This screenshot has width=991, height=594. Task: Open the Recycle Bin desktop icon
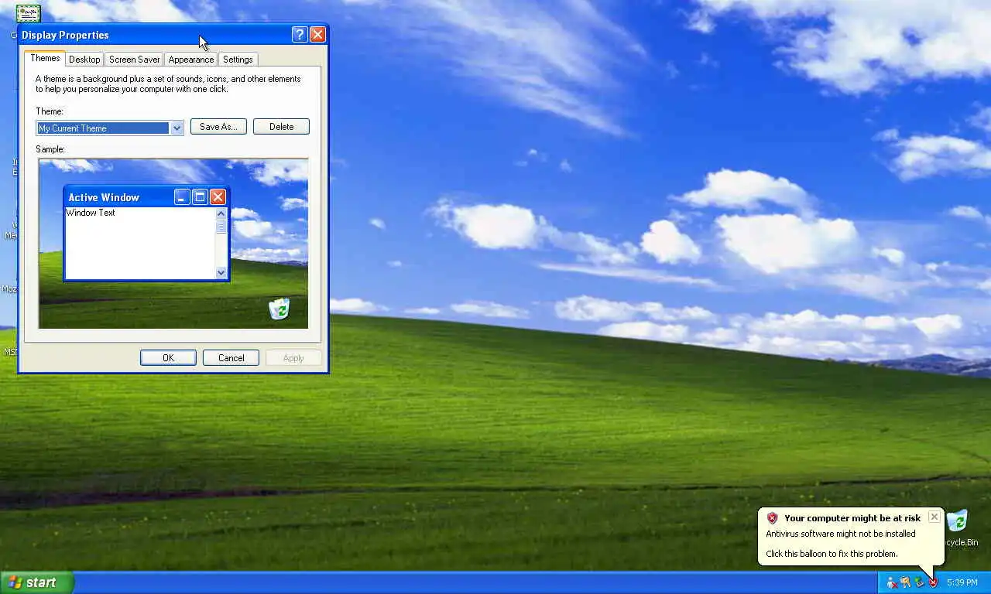coord(958,527)
